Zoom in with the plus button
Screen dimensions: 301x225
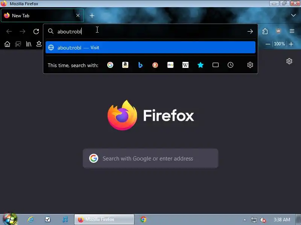pyautogui.click(x=291, y=44)
